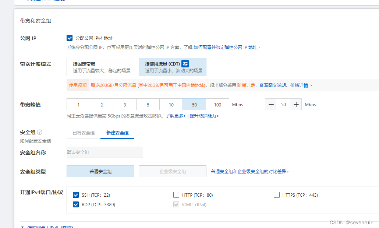Select 10 Mbps bandwidth peak option
This screenshot has height=228, width=379.
171,105
